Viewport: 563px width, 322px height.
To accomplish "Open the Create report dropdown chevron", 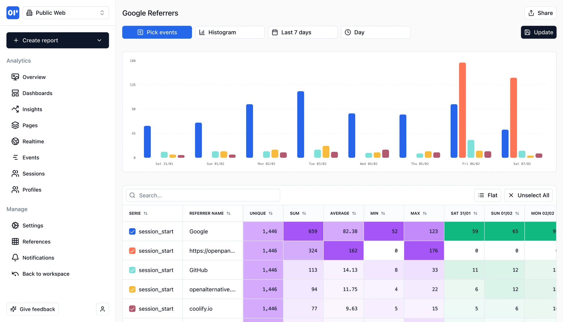I will tap(99, 40).
